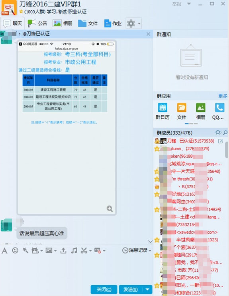Edit the 刀锋 member card icon
This screenshot has width=229, height=296.
tap(221, 141)
